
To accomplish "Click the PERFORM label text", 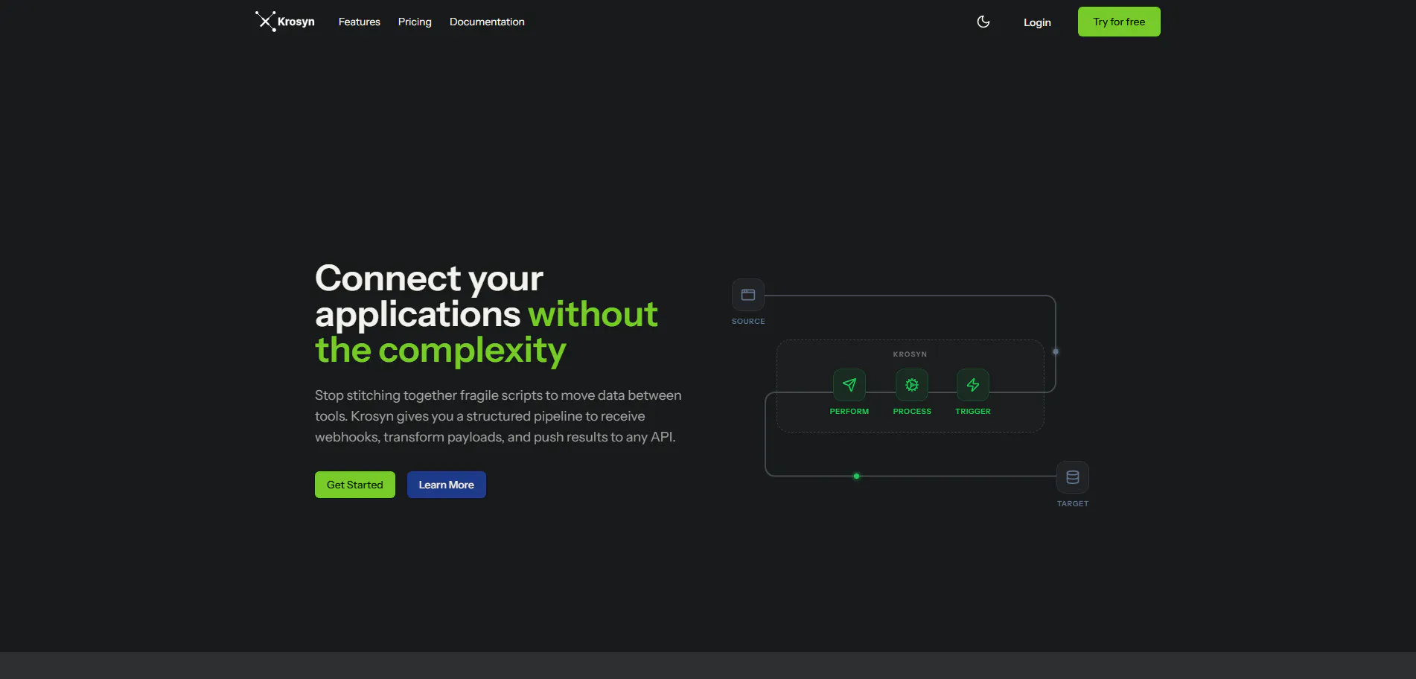I will tap(849, 412).
